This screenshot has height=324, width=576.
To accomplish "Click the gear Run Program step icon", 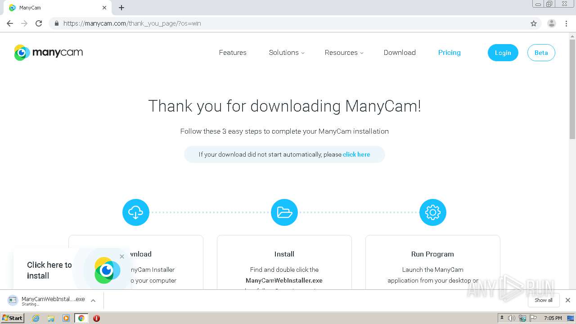I will tap(433, 212).
